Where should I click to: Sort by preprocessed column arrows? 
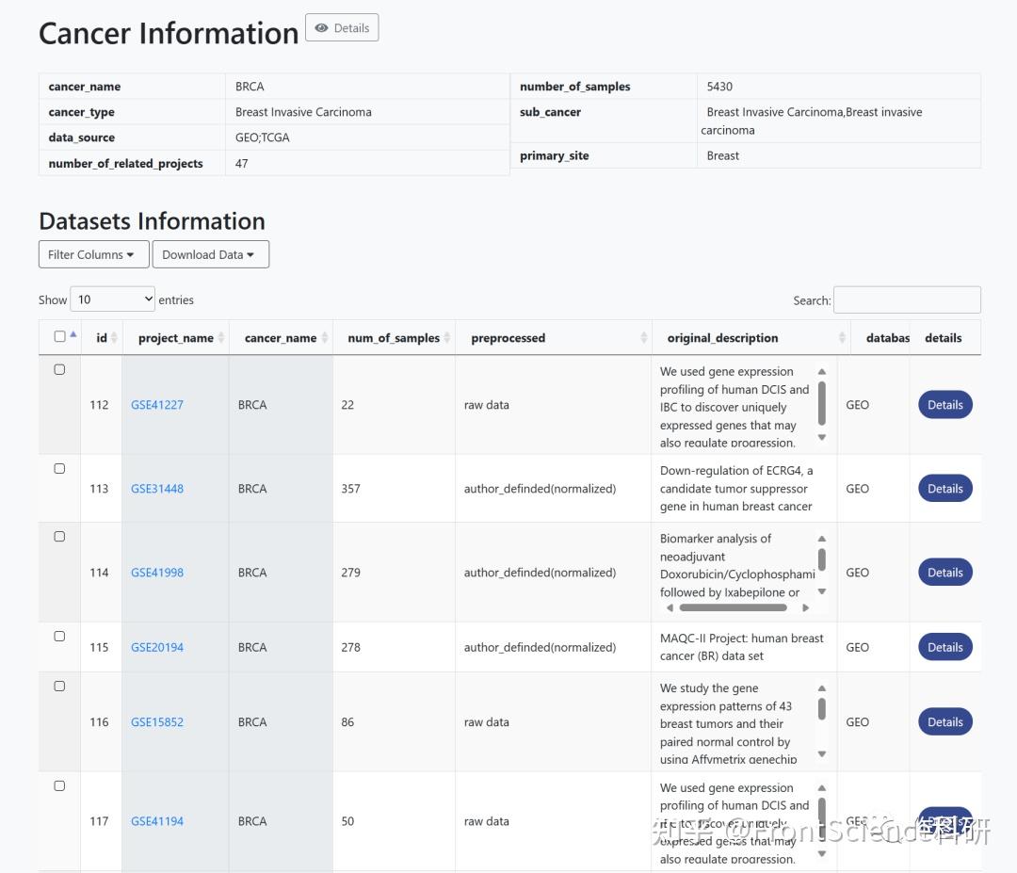tap(644, 338)
